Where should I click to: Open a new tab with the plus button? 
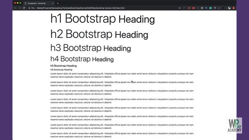point(58,3)
